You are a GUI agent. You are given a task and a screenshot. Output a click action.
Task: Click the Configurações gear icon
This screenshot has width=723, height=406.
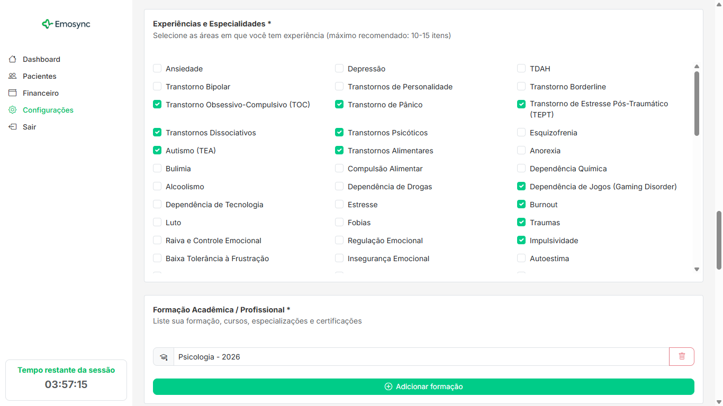(13, 110)
